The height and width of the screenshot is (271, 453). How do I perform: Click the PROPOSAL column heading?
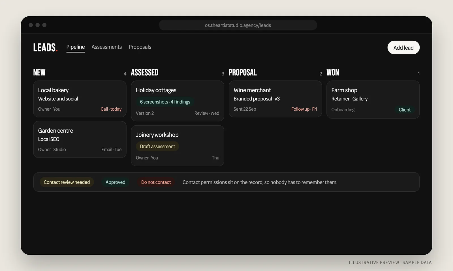point(243,73)
